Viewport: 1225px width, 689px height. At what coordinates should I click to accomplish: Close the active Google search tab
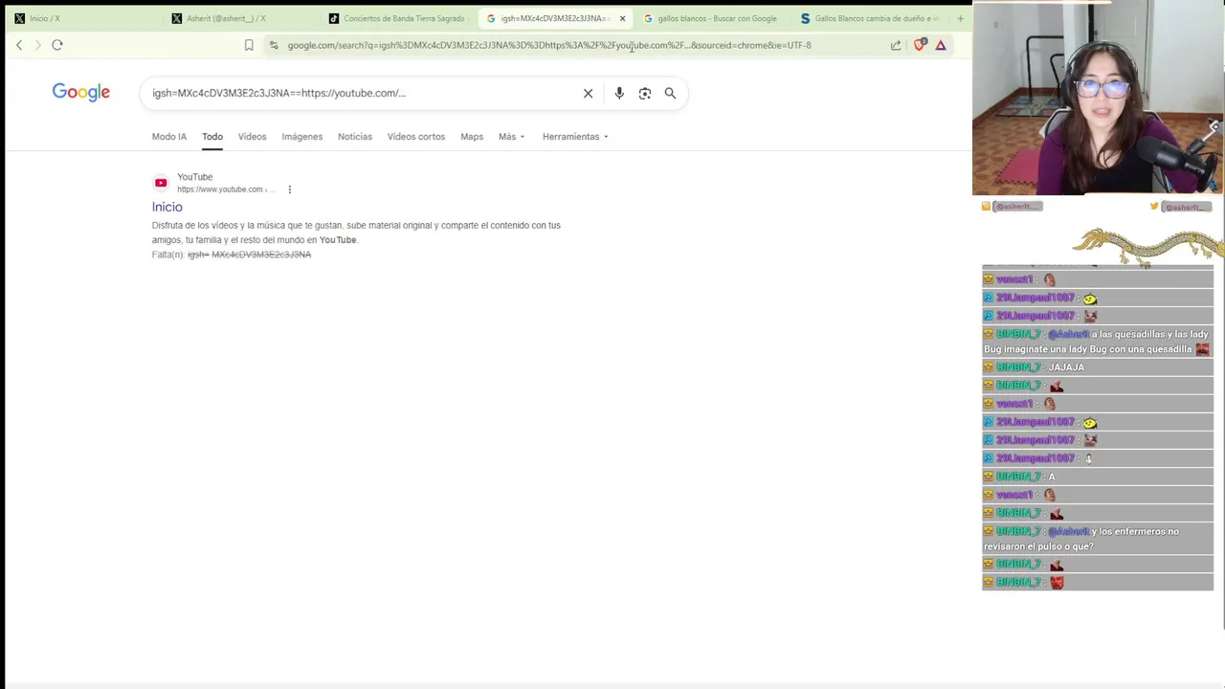622,18
